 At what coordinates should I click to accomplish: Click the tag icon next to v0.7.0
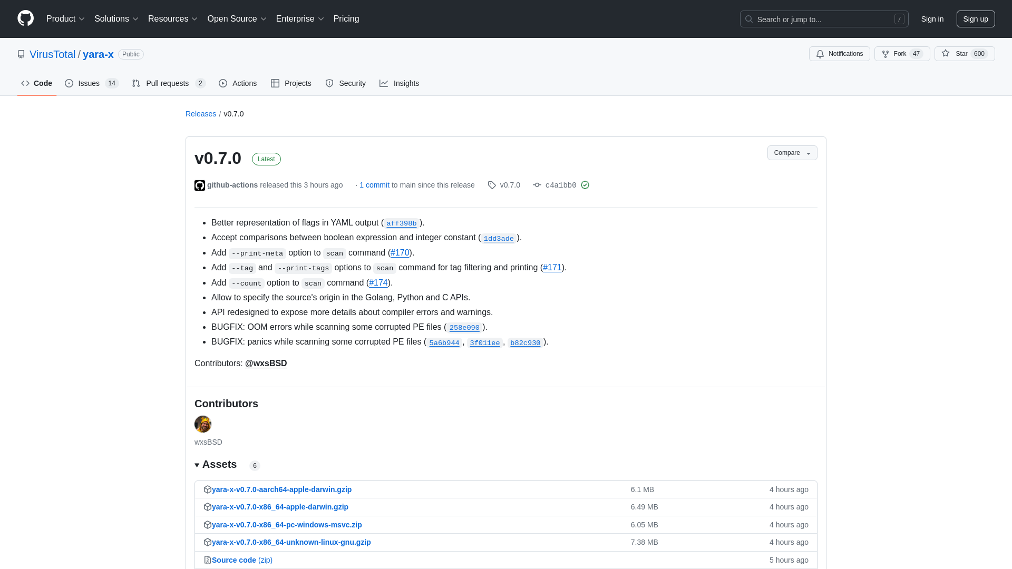point(492,185)
